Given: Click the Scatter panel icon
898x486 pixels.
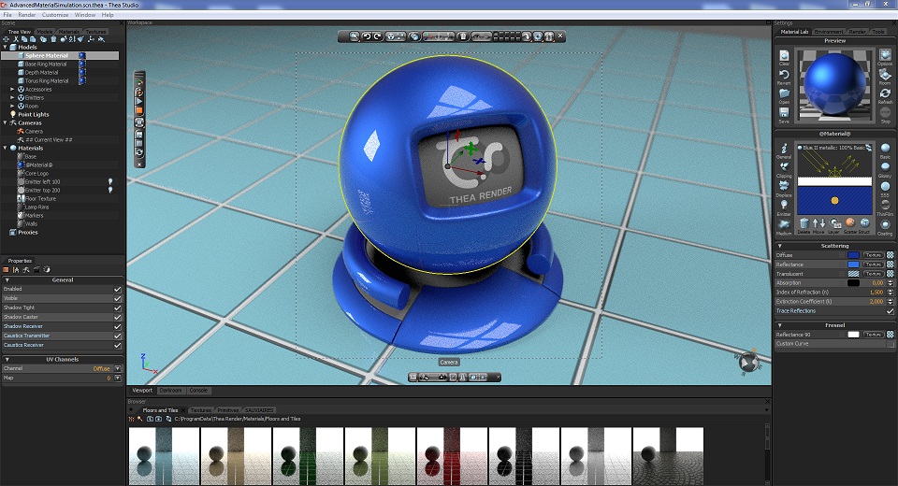Looking at the screenshot, I should 850,222.
